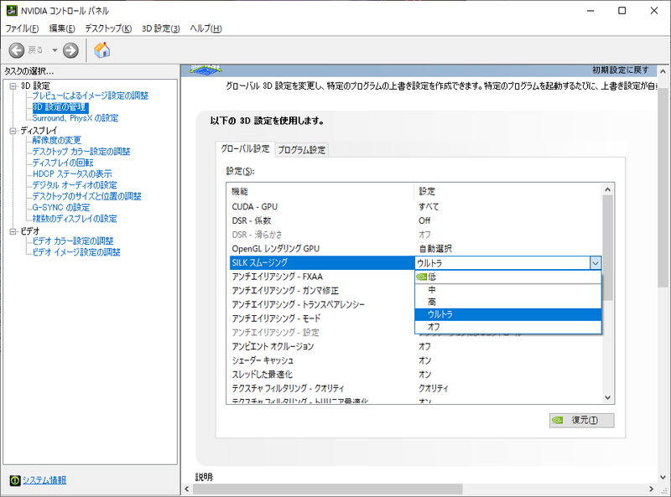Select the アンチエイリアシング - モード row
Image resolution: width=671 pixels, height=497 pixels.
click(x=322, y=318)
